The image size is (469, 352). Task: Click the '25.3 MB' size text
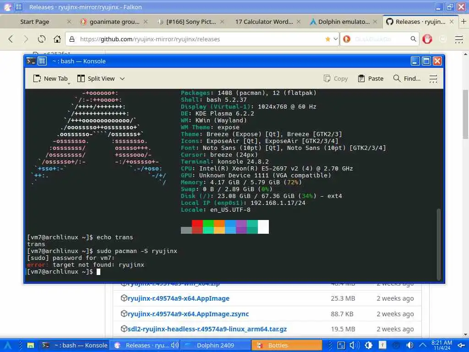343,298
